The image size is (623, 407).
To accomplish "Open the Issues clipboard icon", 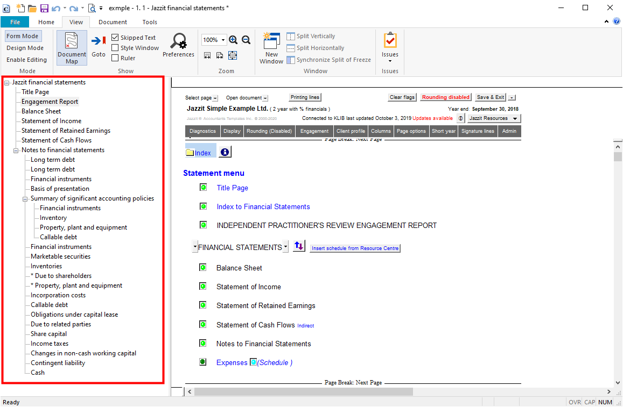I will pyautogui.click(x=390, y=40).
